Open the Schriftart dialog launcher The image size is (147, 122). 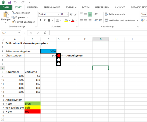(77, 27)
